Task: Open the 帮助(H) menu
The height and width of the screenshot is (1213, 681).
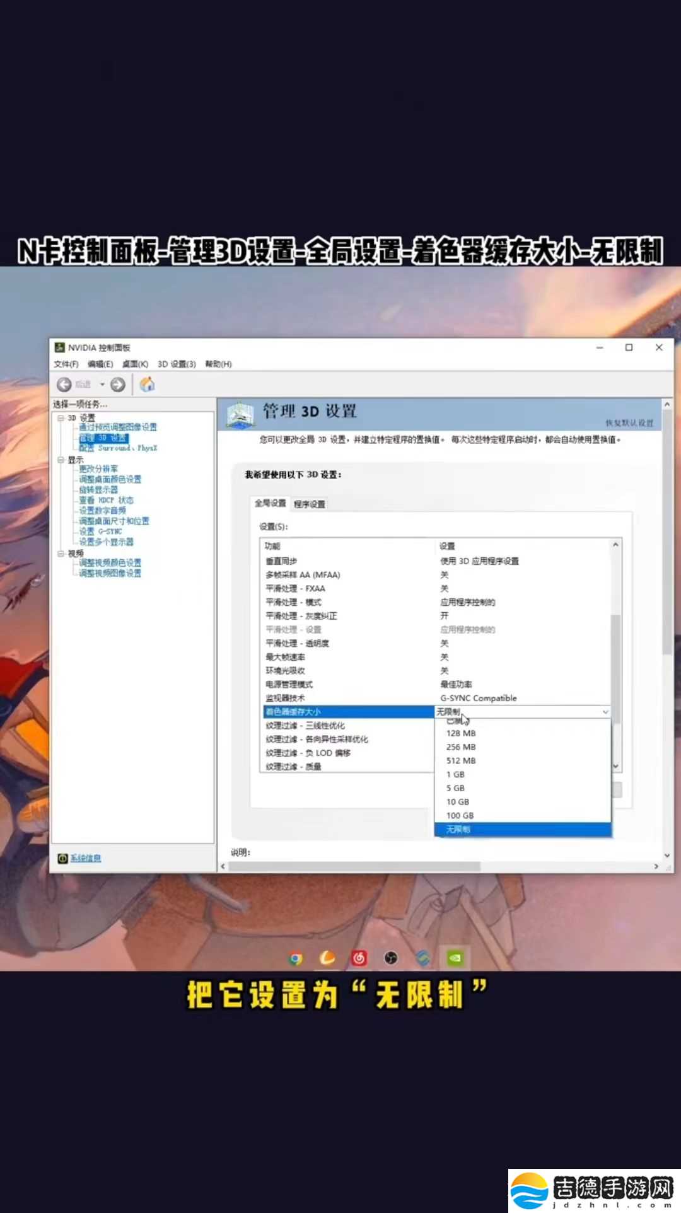Action: coord(218,364)
